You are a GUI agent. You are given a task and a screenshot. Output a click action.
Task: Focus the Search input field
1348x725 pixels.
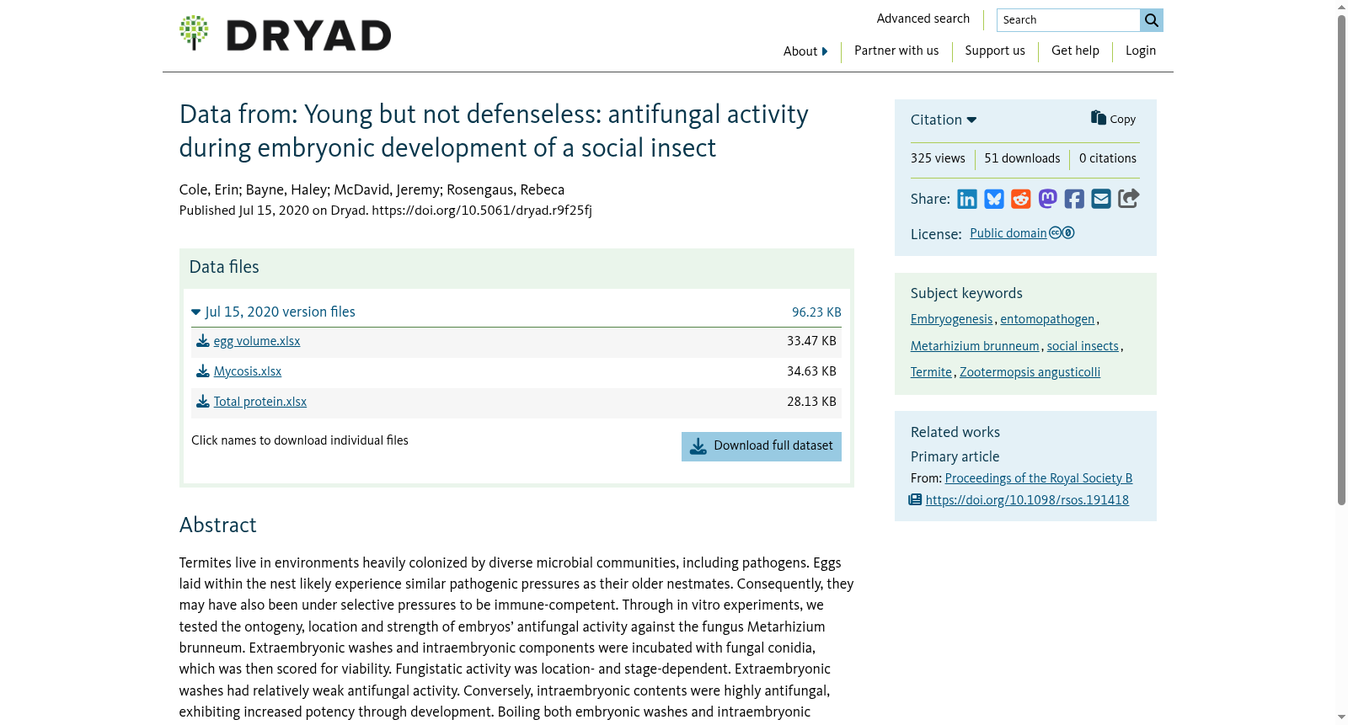pos(1068,20)
